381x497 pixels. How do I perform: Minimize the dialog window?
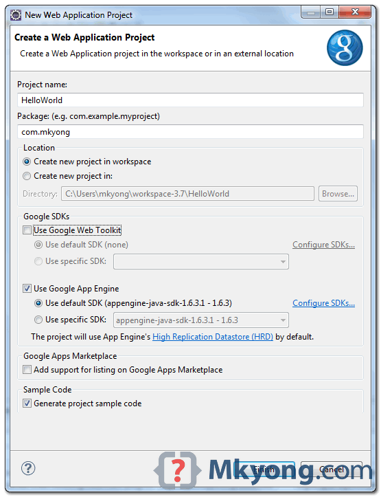coord(311,12)
